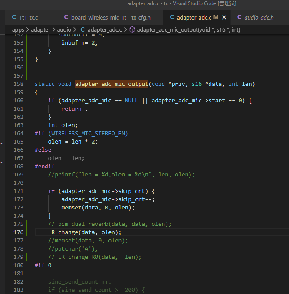Click the 'if (adapter_adc_mic->skip_cnt)' condition on line 171
This screenshot has width=289, height=294.
(x=98, y=191)
